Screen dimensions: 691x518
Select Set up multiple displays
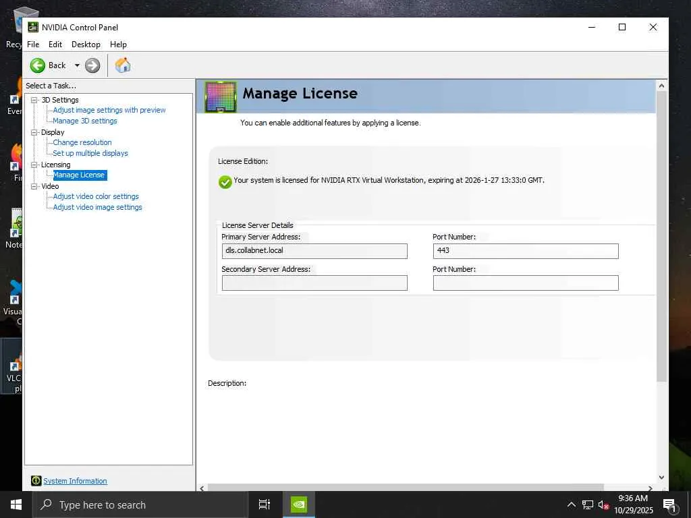(x=90, y=153)
